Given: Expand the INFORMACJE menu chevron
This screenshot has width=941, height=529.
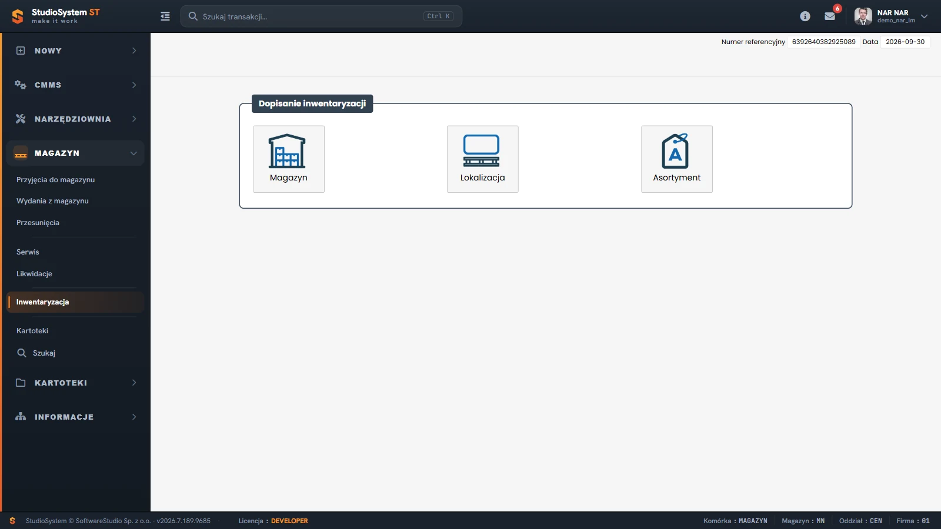Looking at the screenshot, I should click(134, 417).
